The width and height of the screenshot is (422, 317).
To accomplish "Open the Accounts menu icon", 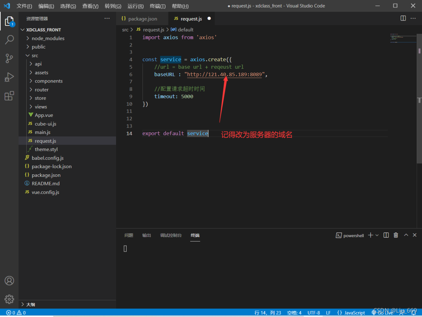I will tap(9, 281).
